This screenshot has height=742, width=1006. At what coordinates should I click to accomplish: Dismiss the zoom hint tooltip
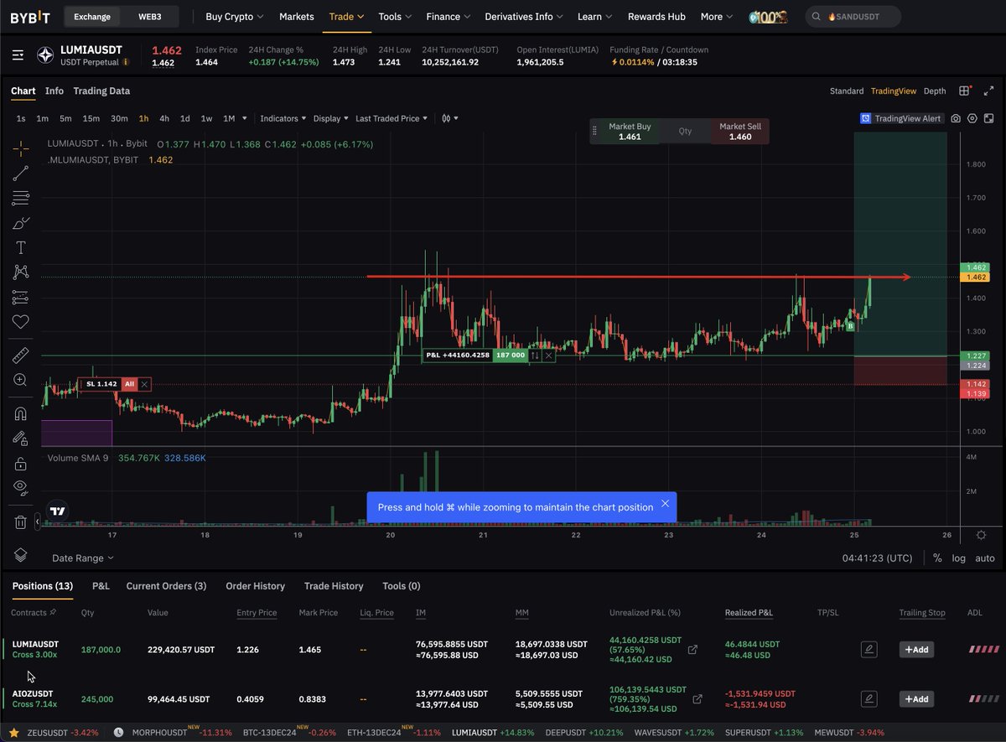coord(665,504)
